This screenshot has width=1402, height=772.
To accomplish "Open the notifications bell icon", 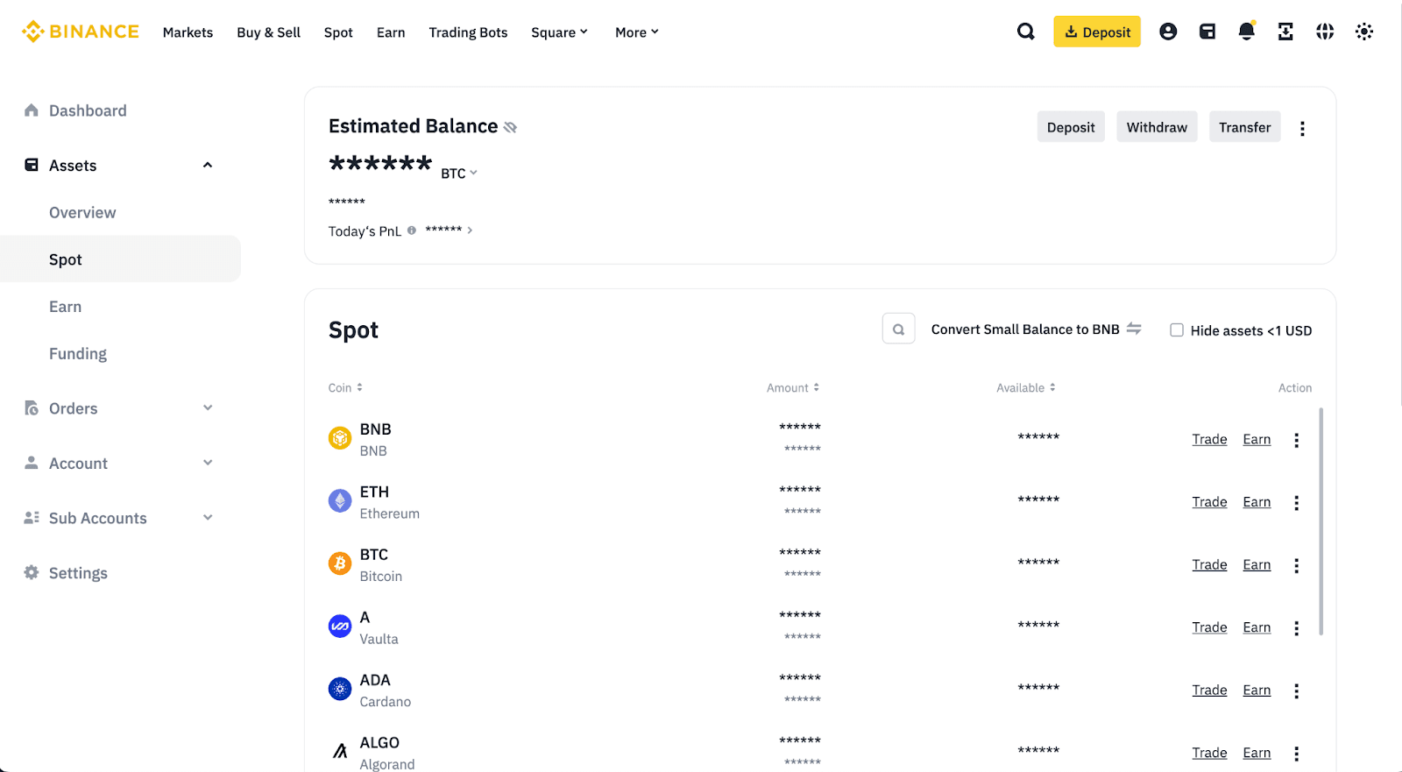I will [1246, 32].
